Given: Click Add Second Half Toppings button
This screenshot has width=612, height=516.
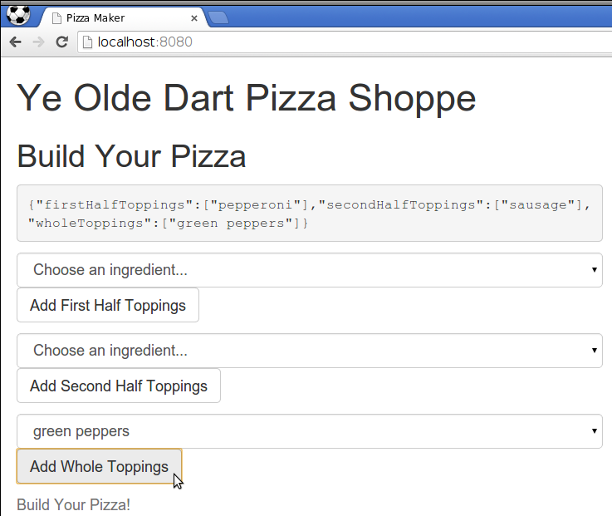Looking at the screenshot, I should tap(119, 386).
